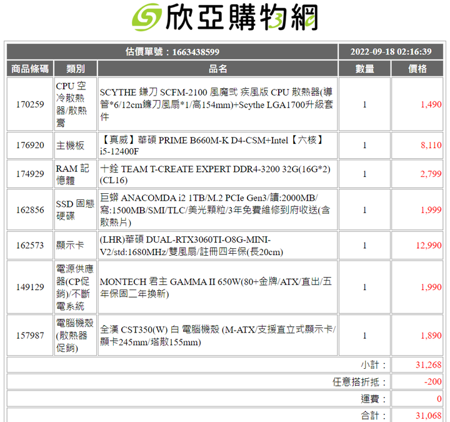This screenshot has height=422, width=450.
Task: Click the 電源供應器 category cell
Action: pos(76,287)
